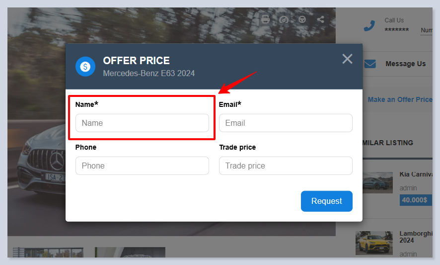The width and height of the screenshot is (440, 265).
Task: Close the Offer Price dialog
Action: 347,59
